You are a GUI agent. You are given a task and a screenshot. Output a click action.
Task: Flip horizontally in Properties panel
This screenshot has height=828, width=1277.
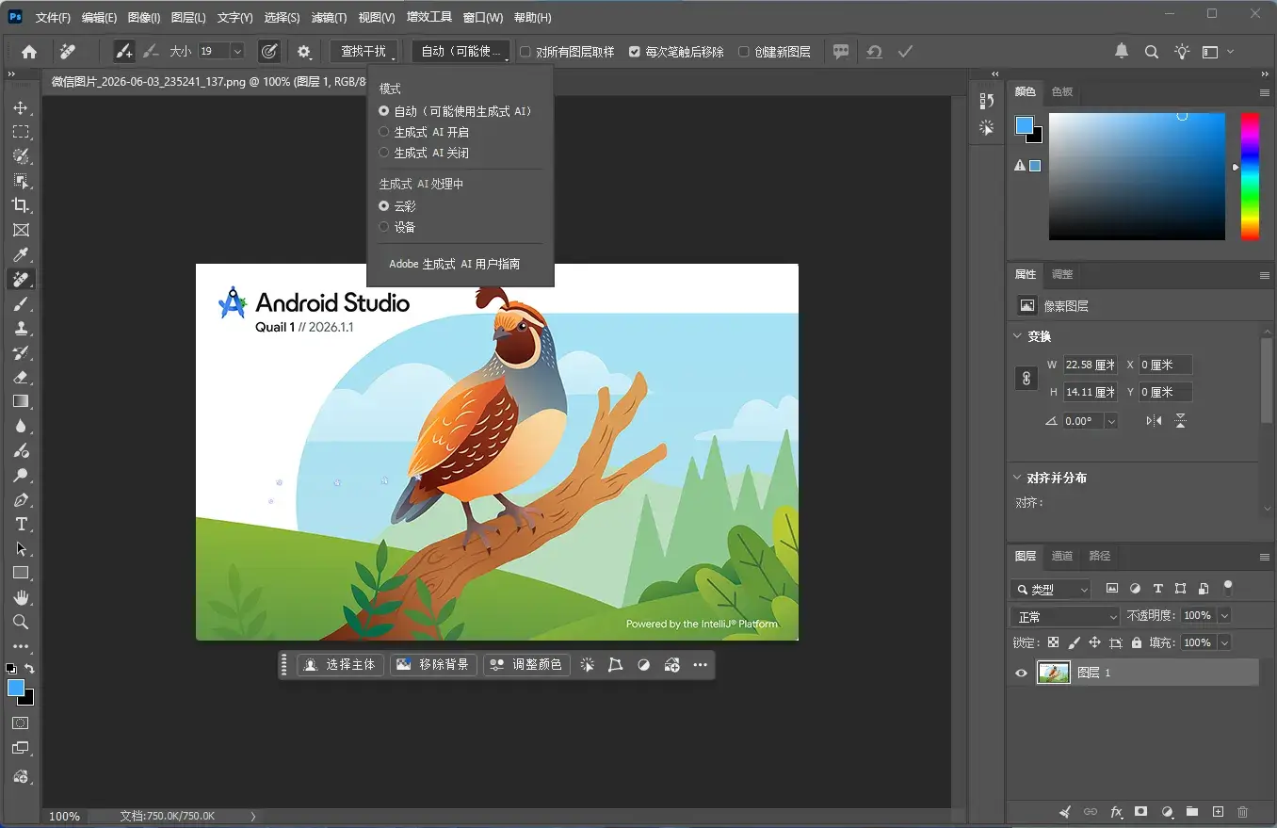[x=1154, y=421]
